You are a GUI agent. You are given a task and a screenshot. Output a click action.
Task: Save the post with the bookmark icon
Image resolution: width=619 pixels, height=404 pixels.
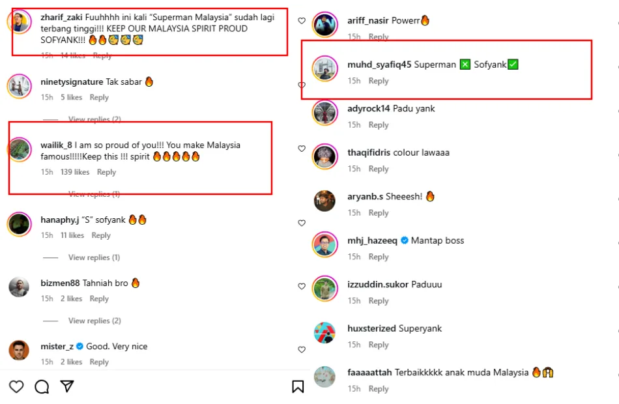click(x=298, y=386)
